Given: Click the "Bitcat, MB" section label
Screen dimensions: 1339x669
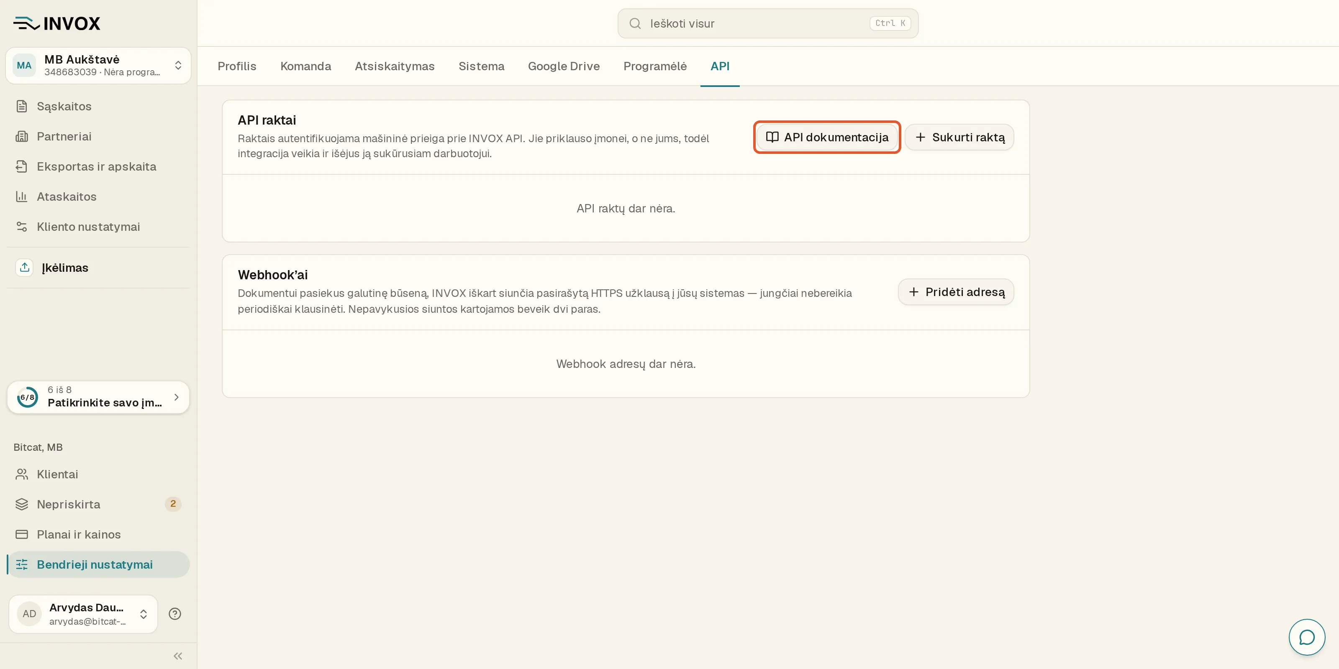Looking at the screenshot, I should point(38,447).
